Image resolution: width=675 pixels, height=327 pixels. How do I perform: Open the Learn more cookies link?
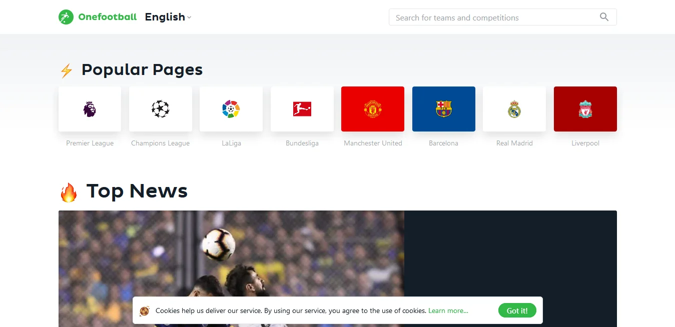tap(448, 310)
